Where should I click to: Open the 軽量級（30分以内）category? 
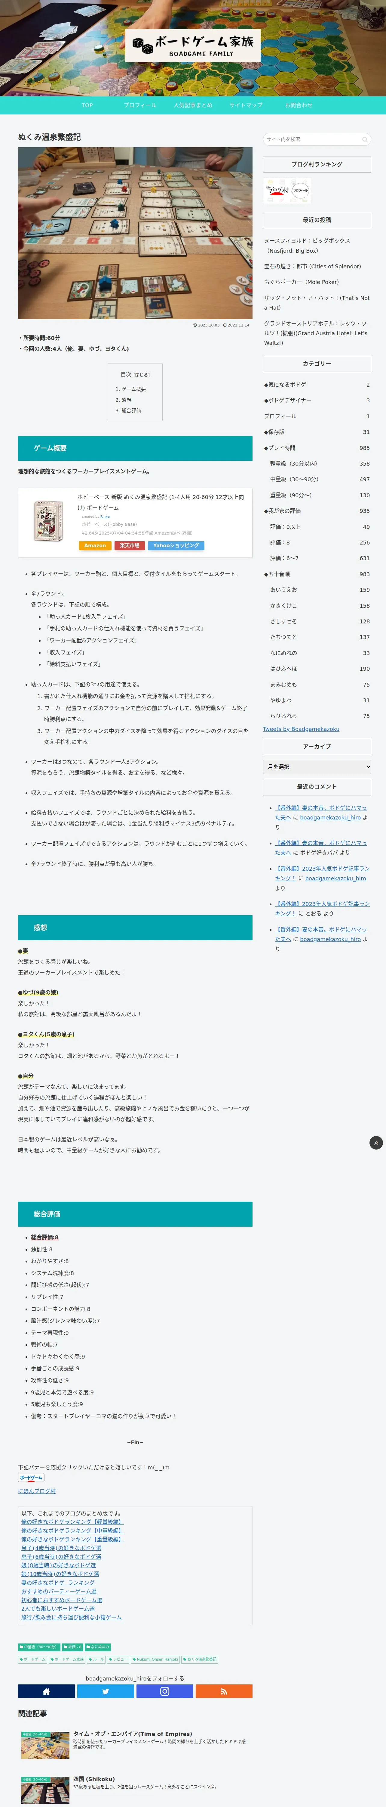pos(320,464)
